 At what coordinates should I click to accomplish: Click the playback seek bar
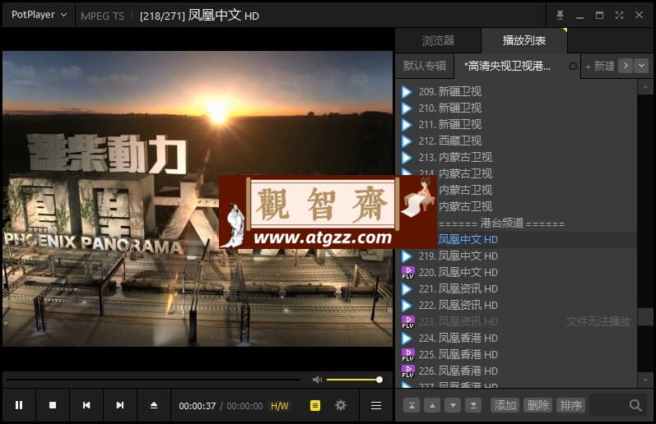pyautogui.click(x=153, y=380)
